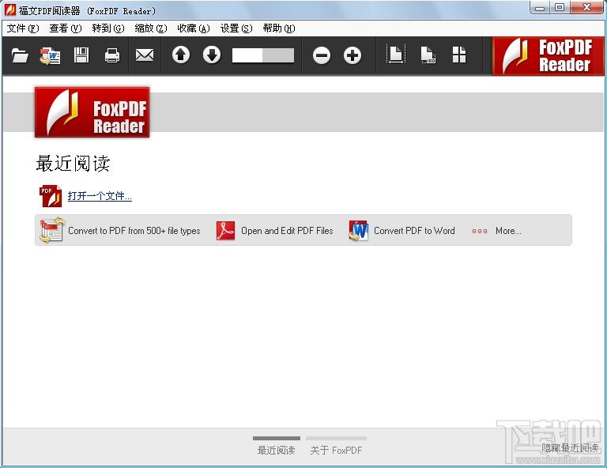The image size is (607, 468).
Task: Click Convert to PDF from 500+ file types
Action: coord(134,231)
